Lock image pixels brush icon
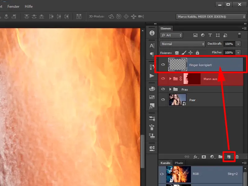The height and width of the screenshot is (186, 248). pos(184,53)
